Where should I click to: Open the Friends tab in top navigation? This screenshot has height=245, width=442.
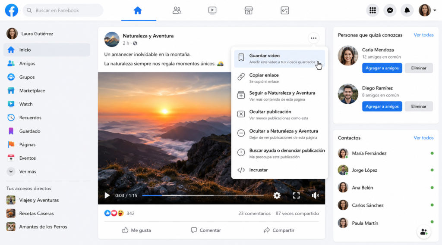pos(177,10)
